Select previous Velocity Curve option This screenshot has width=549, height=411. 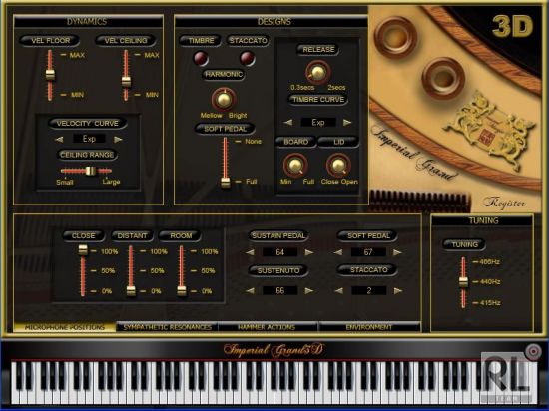pos(59,140)
